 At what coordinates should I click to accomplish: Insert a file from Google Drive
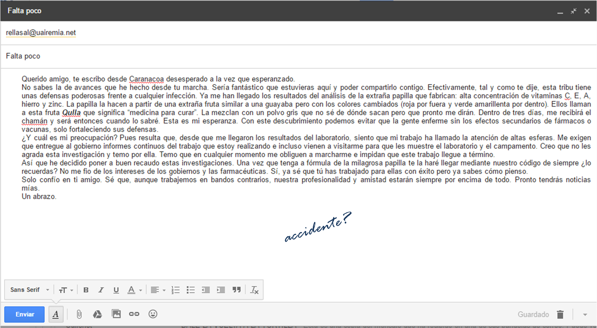(97, 314)
